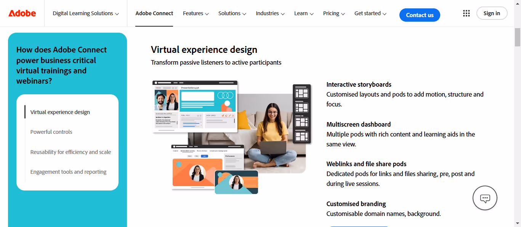Select Engagement tools and reporting

69,172
